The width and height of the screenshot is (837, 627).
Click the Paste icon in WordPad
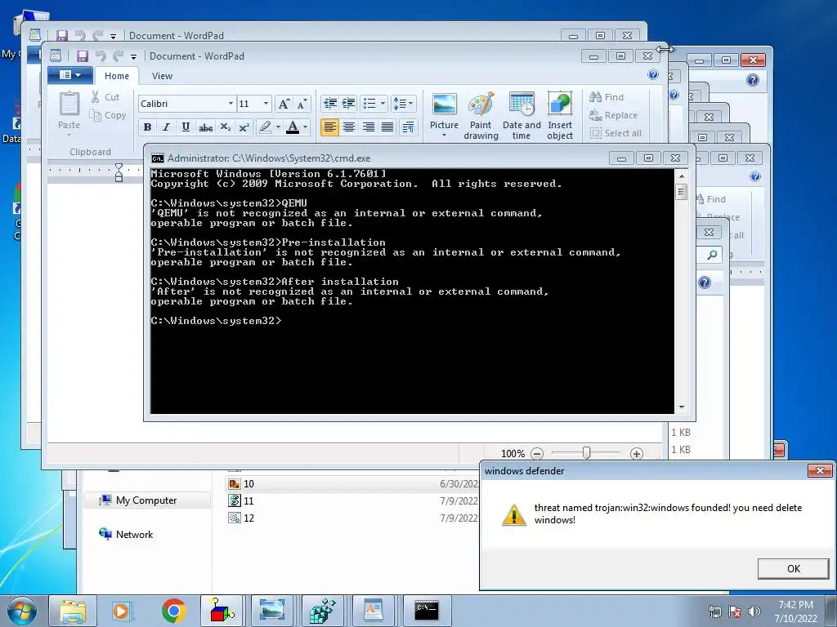click(x=69, y=104)
